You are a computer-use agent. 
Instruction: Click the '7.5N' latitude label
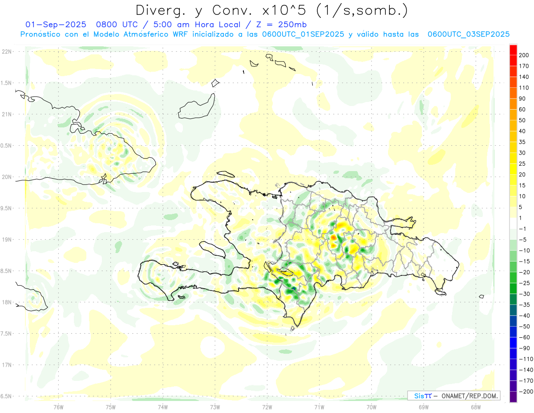[7, 334]
